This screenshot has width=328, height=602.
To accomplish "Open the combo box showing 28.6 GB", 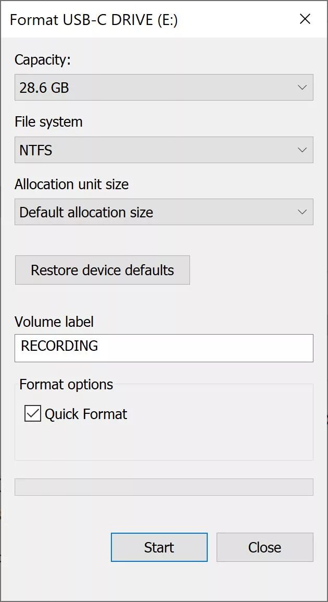I will click(x=156, y=88).
